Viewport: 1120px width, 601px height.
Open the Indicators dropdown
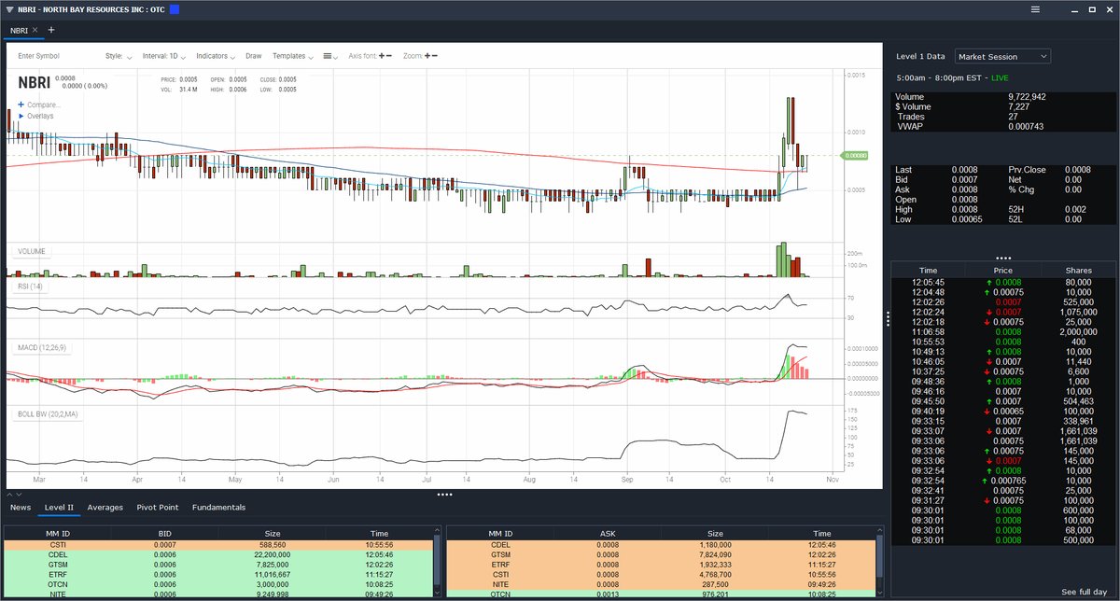pos(216,56)
